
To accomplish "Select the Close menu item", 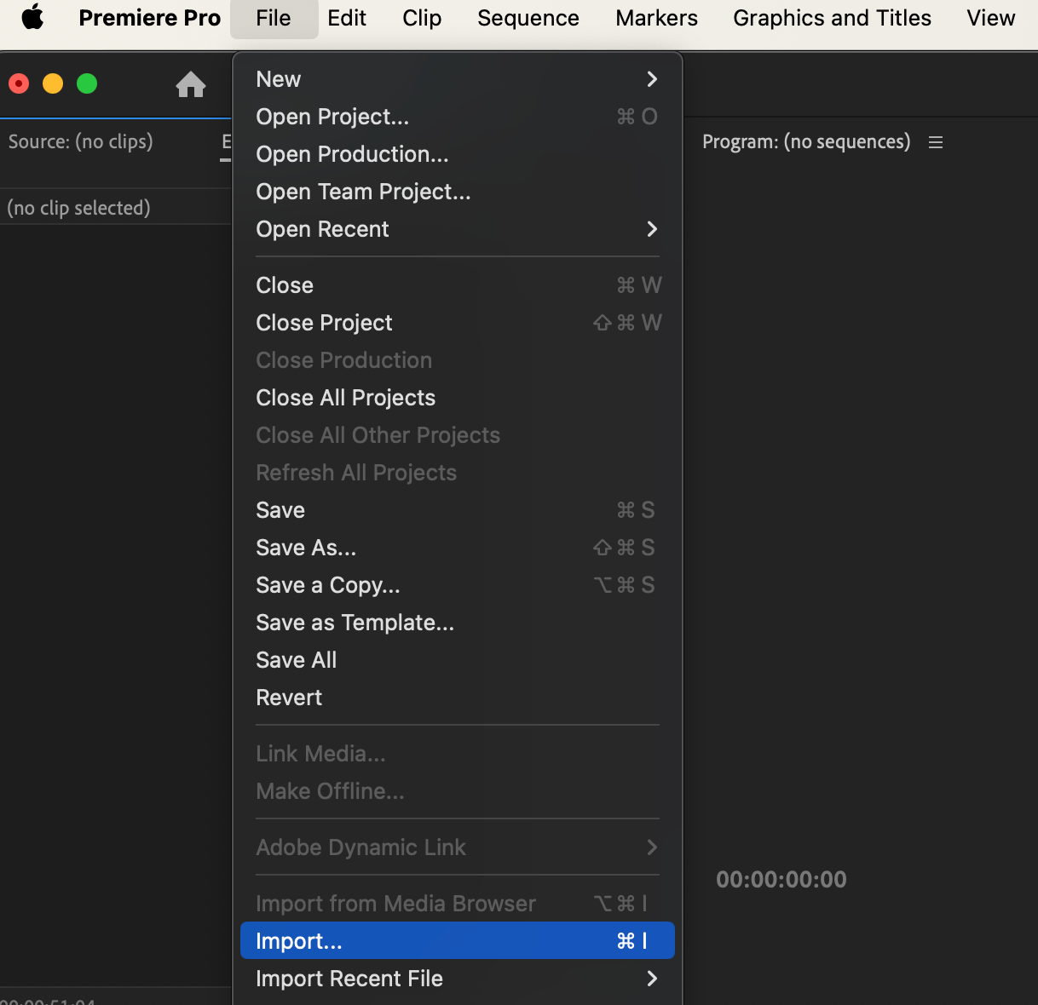I will pos(458,285).
